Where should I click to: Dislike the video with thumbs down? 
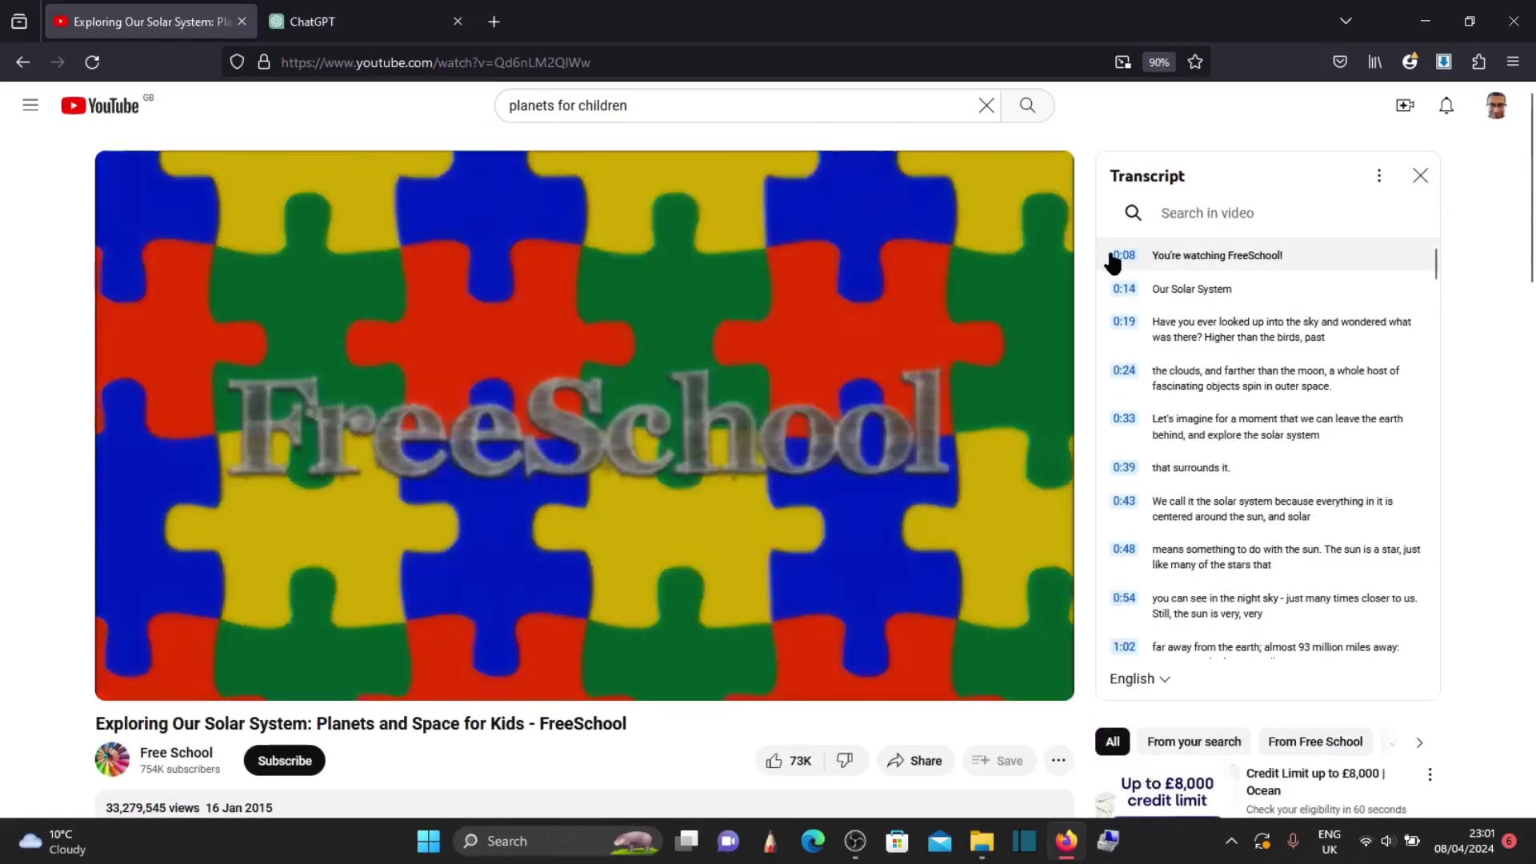pos(846,761)
